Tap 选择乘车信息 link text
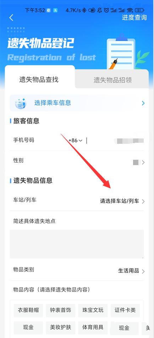The image size is (154, 338). (53, 103)
